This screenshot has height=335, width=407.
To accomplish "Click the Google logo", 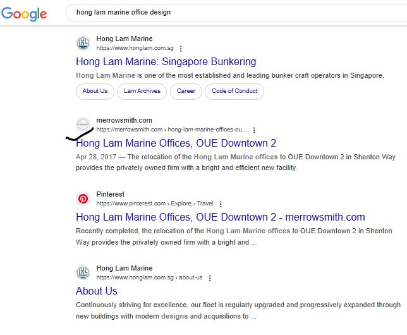I will pyautogui.click(x=24, y=13).
